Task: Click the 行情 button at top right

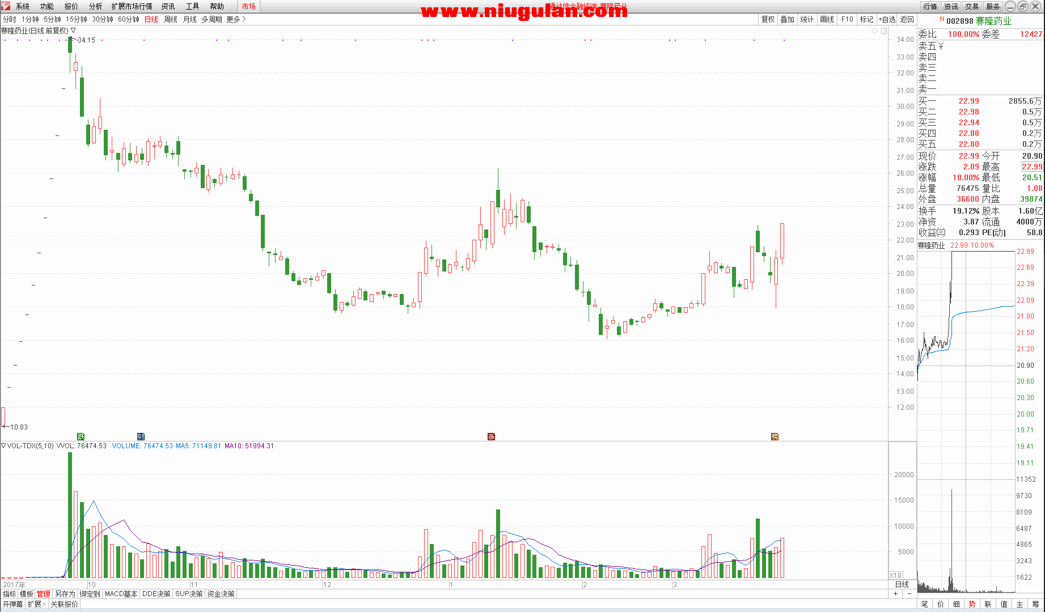Action: coord(930,6)
